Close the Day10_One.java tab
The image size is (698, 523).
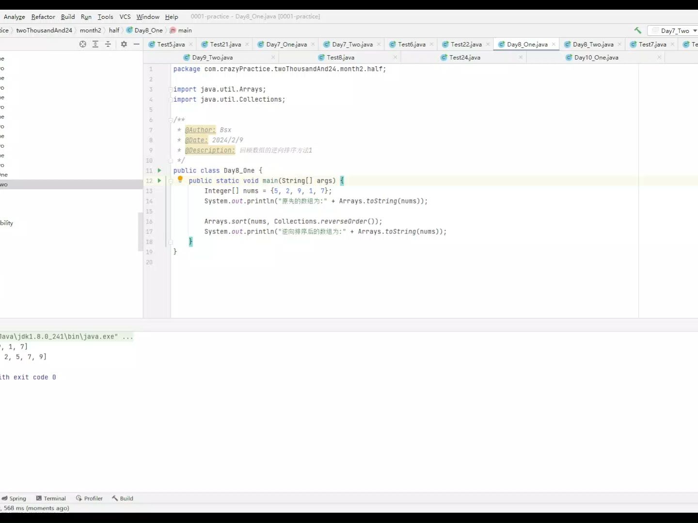tap(659, 57)
